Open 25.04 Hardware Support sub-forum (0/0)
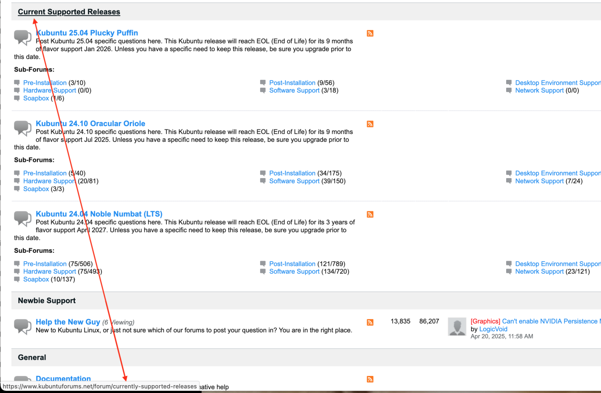Screen dimensions: 601x393 tap(50, 90)
